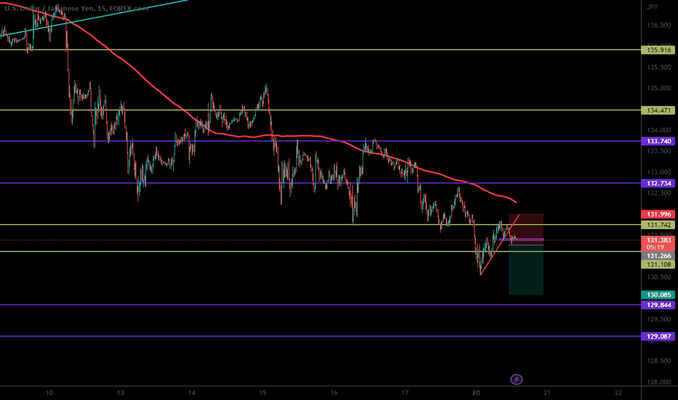Click date label 10 on time axis
Screen dimensions: 678x400
pos(49,393)
